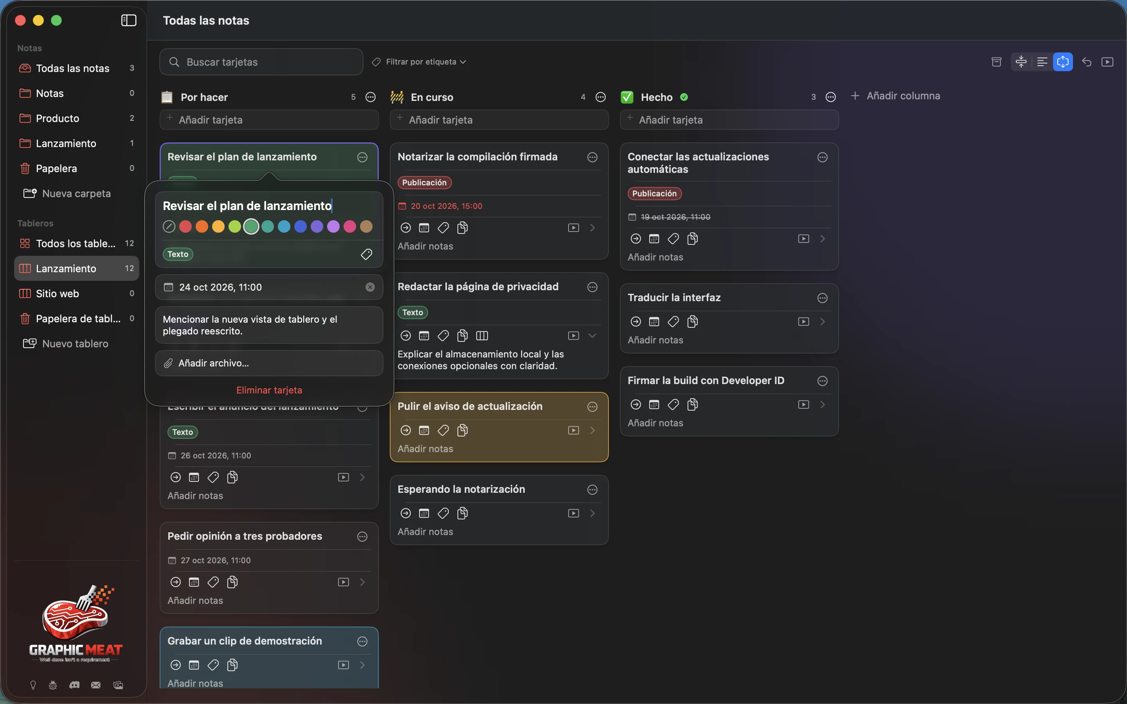Click duplicate icon on Esperando la notarización card
Image resolution: width=1127 pixels, height=704 pixels.
(463, 513)
